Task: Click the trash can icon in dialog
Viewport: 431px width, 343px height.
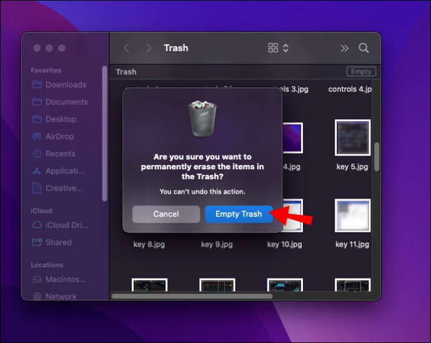Action: click(202, 119)
